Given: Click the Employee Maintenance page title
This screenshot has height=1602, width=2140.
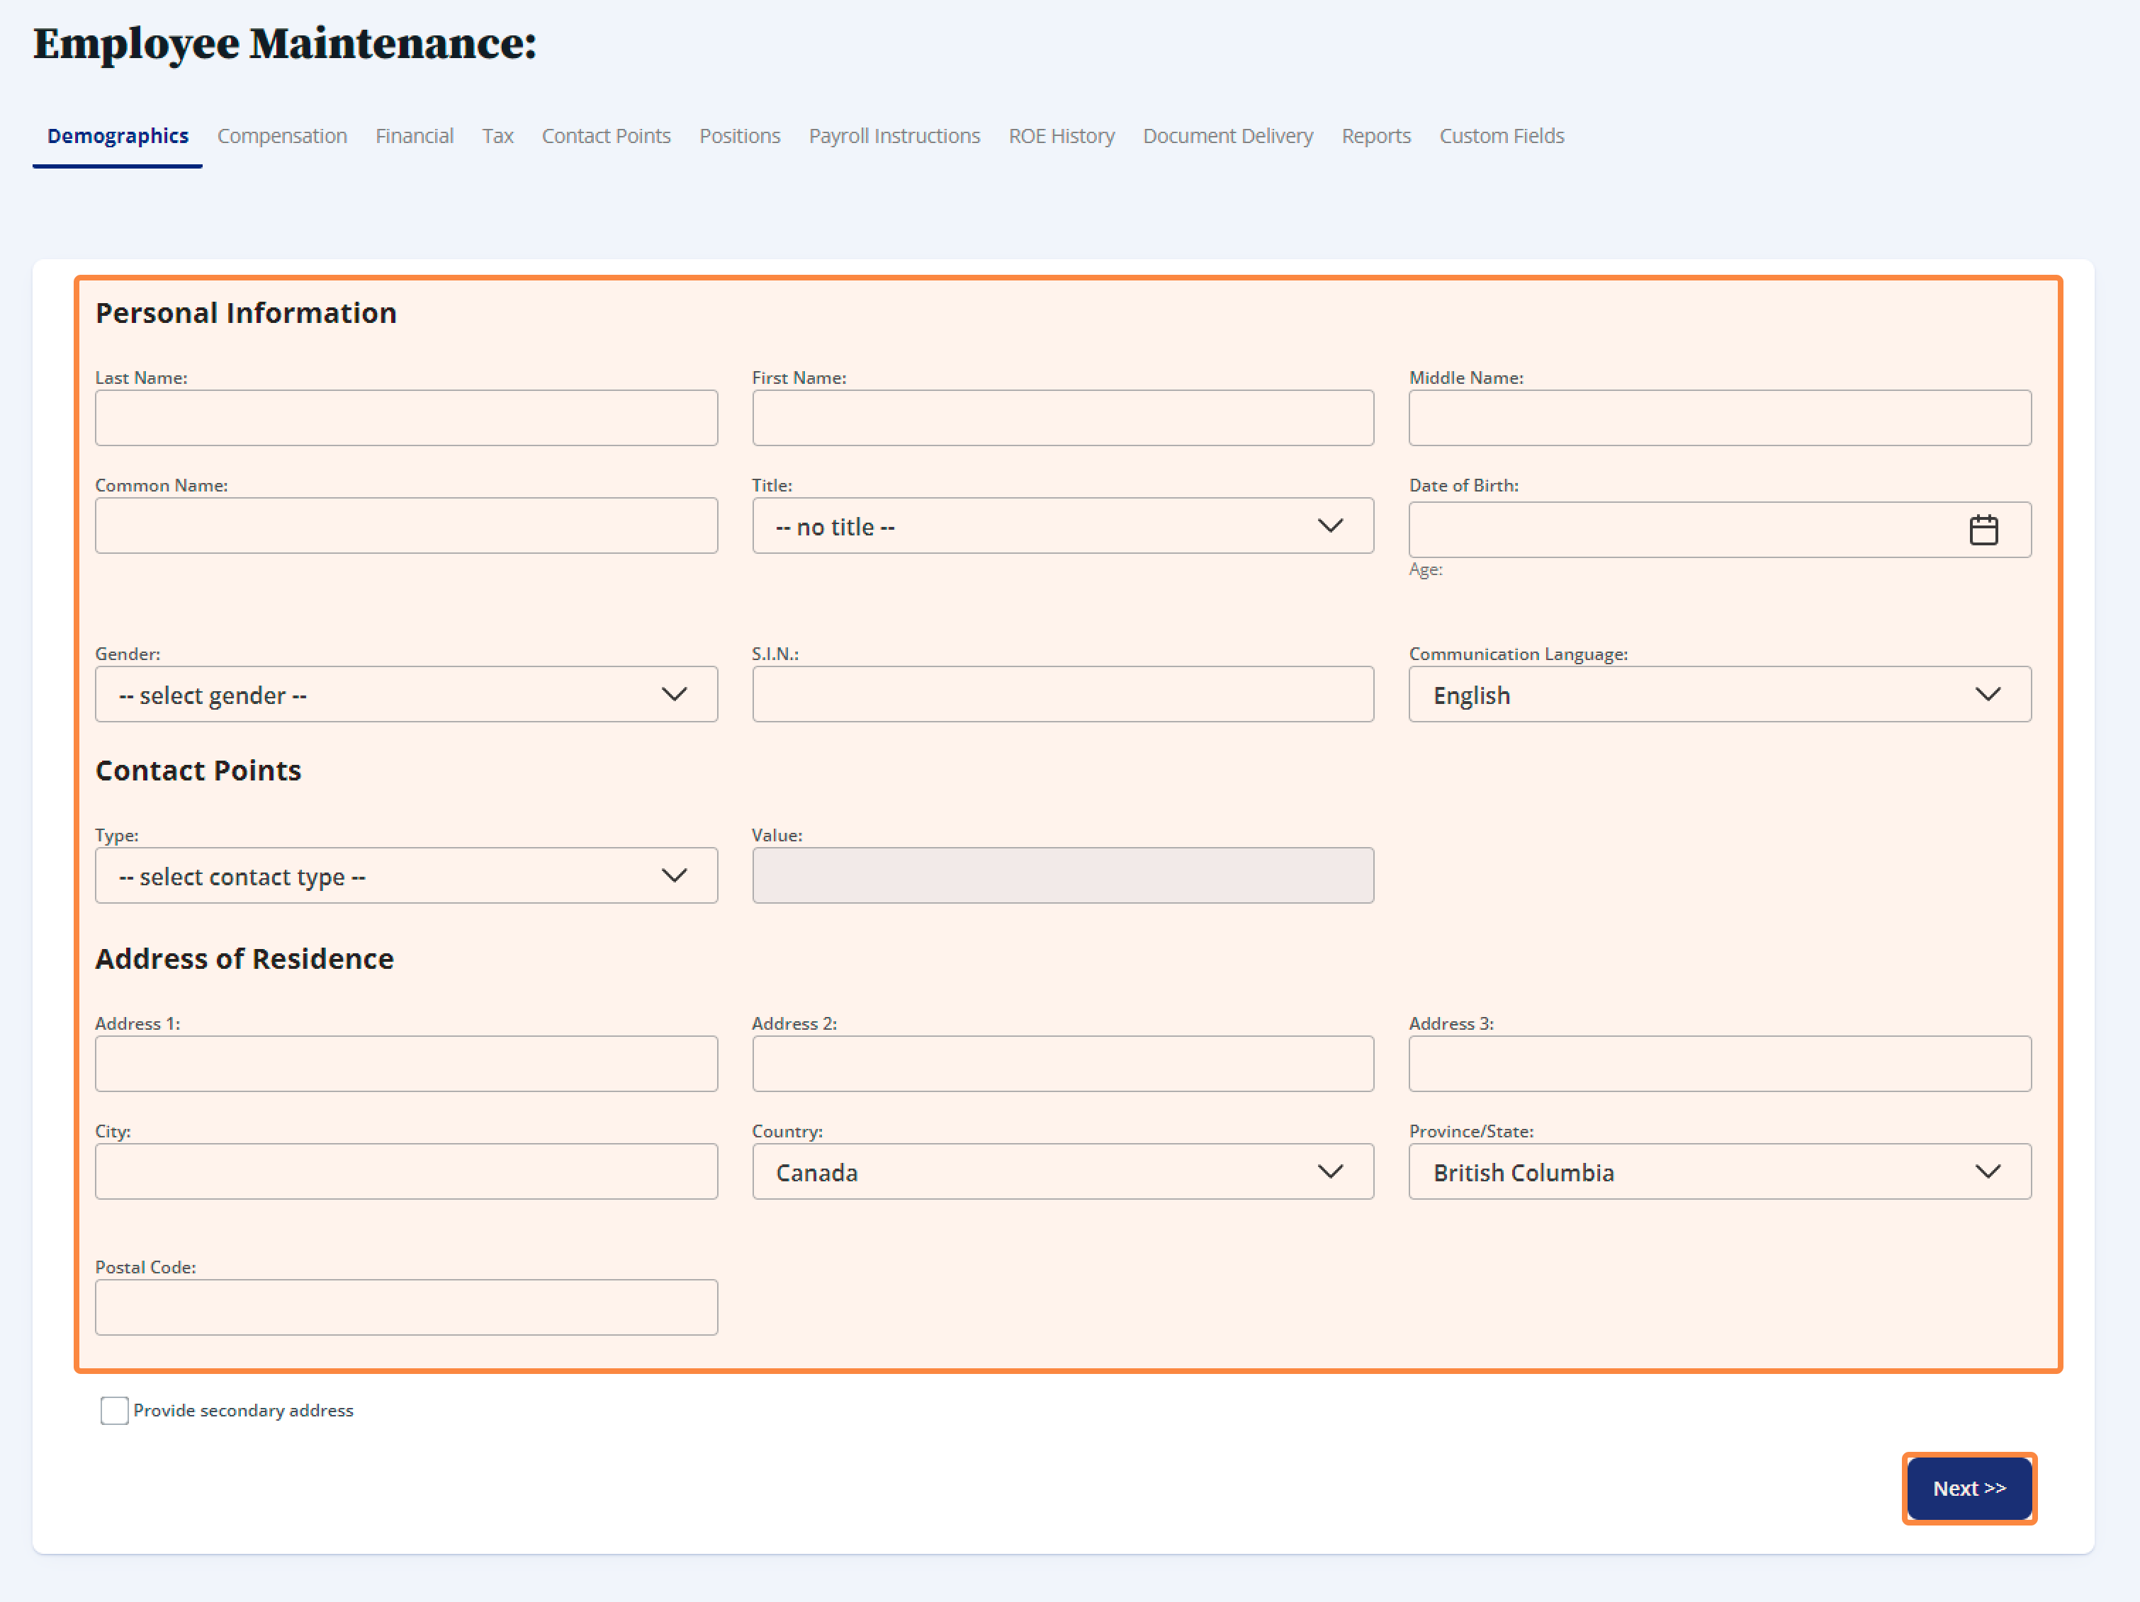Looking at the screenshot, I should [x=284, y=45].
